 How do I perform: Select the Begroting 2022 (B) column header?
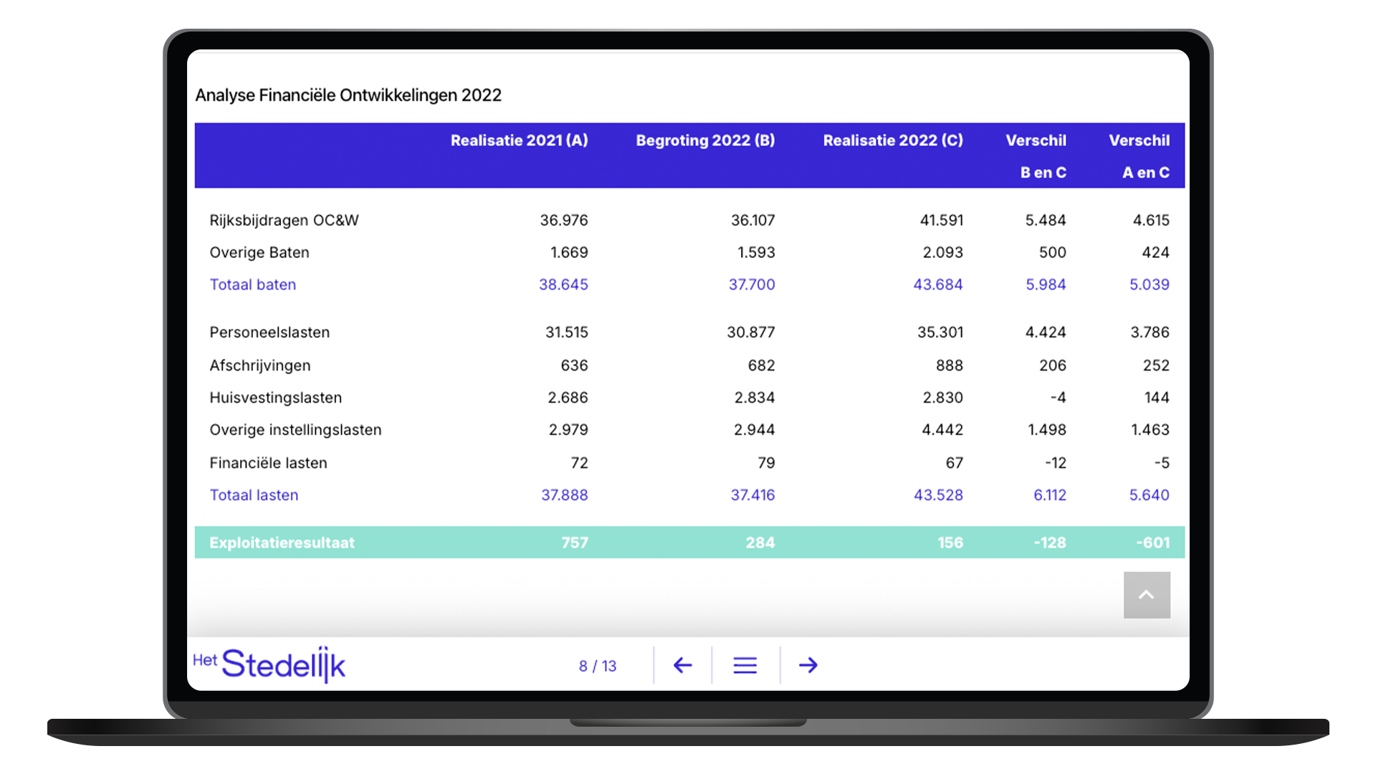705,140
